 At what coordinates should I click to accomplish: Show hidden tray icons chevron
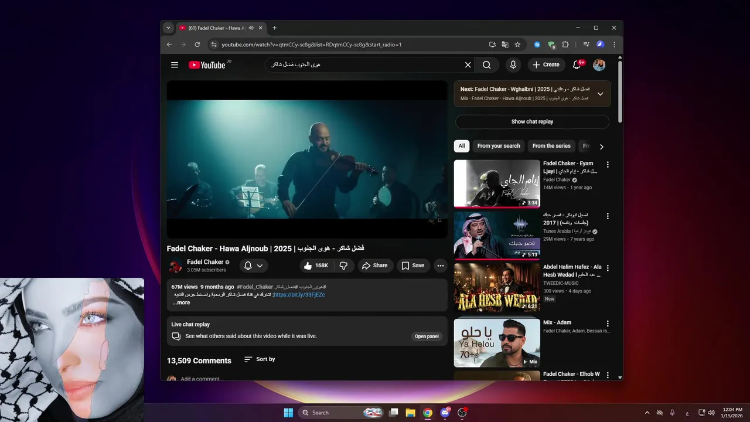pyautogui.click(x=647, y=413)
